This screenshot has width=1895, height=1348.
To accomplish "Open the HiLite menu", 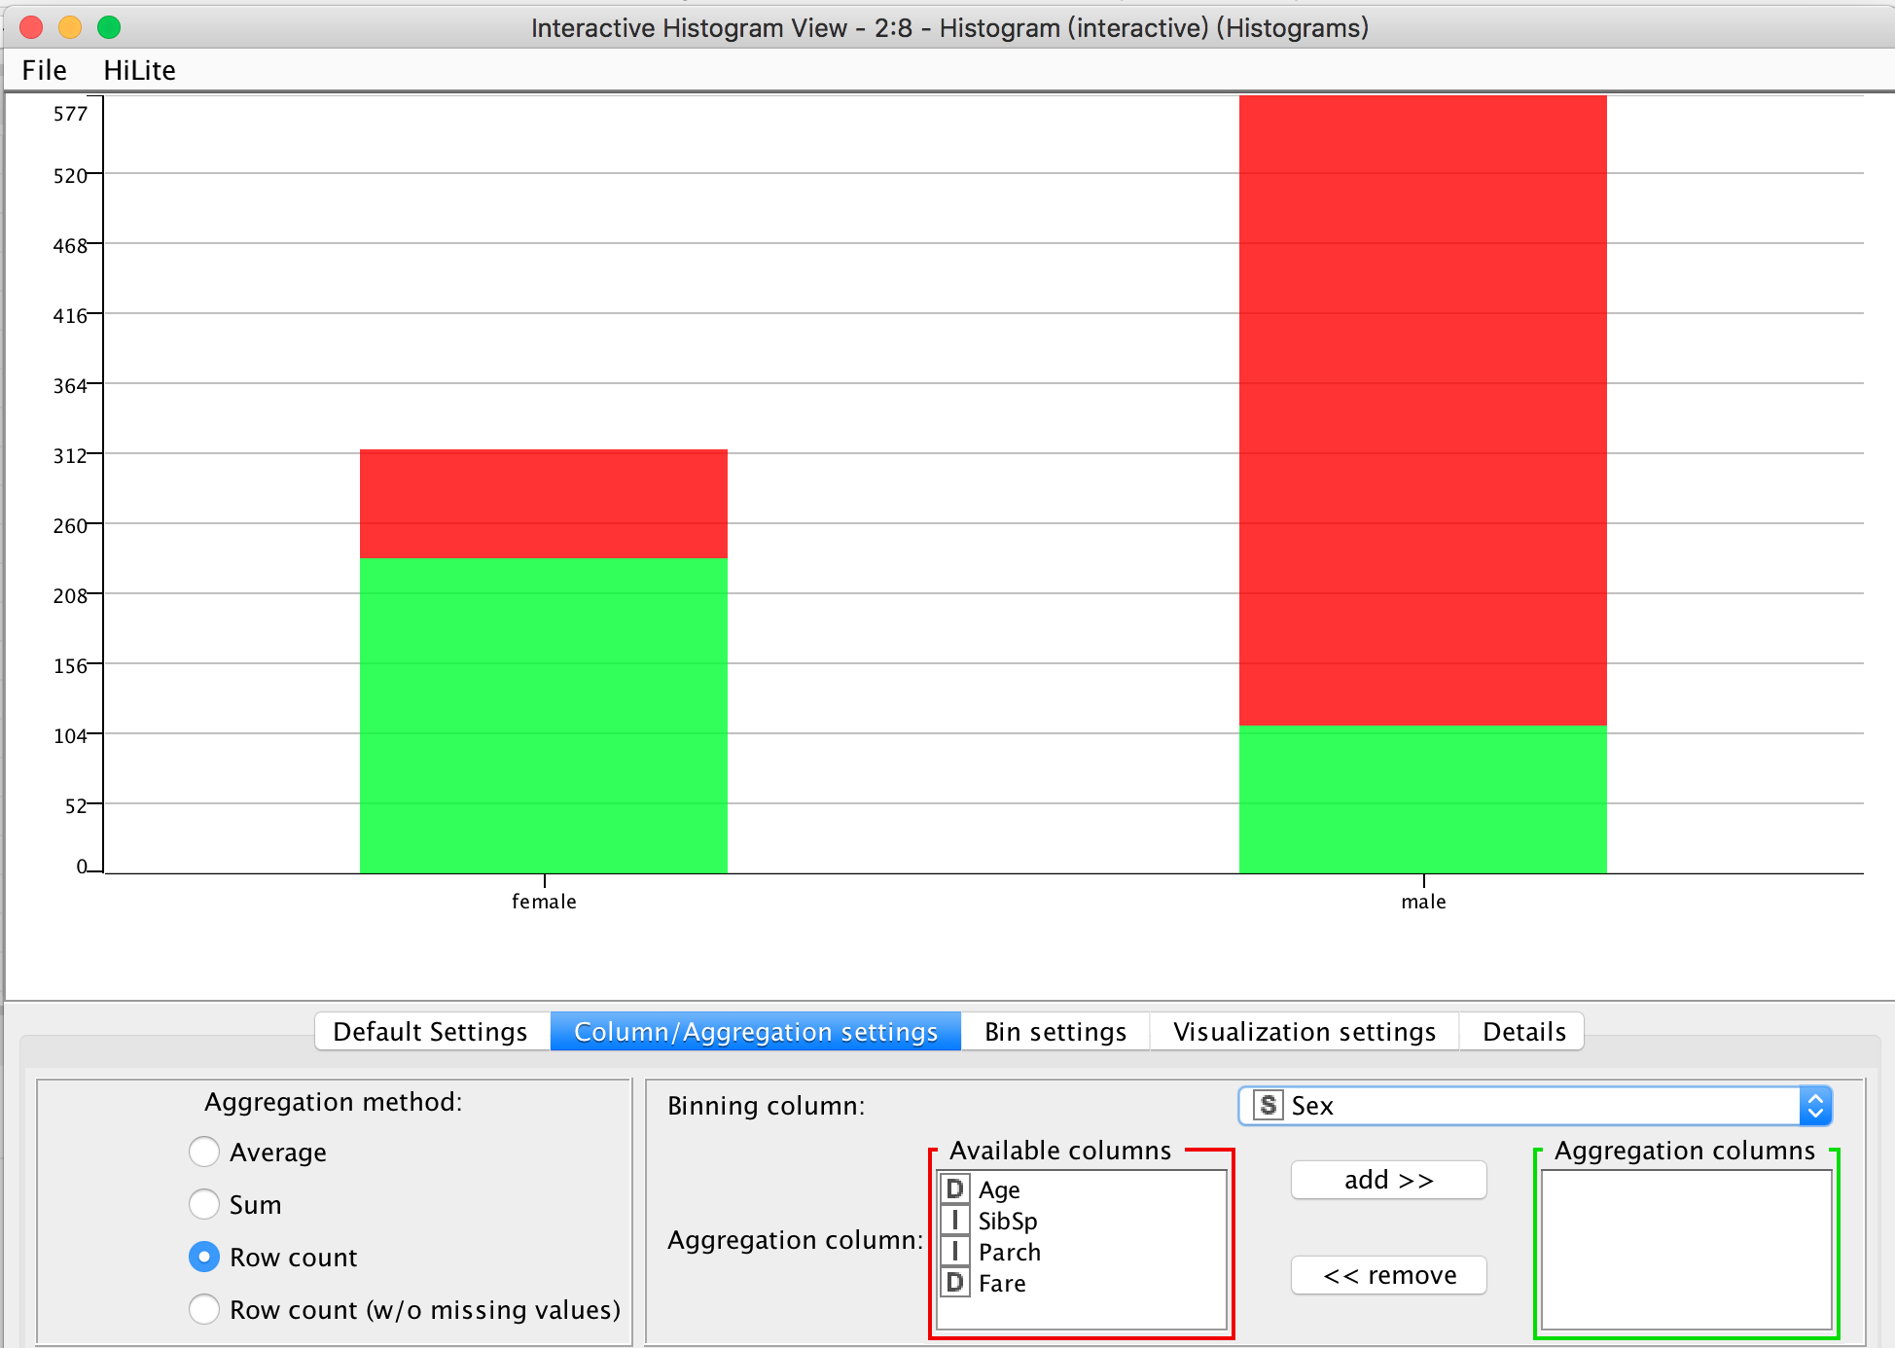I will [139, 70].
